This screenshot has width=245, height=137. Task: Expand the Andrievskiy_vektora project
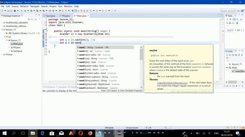click(x=2, y=26)
